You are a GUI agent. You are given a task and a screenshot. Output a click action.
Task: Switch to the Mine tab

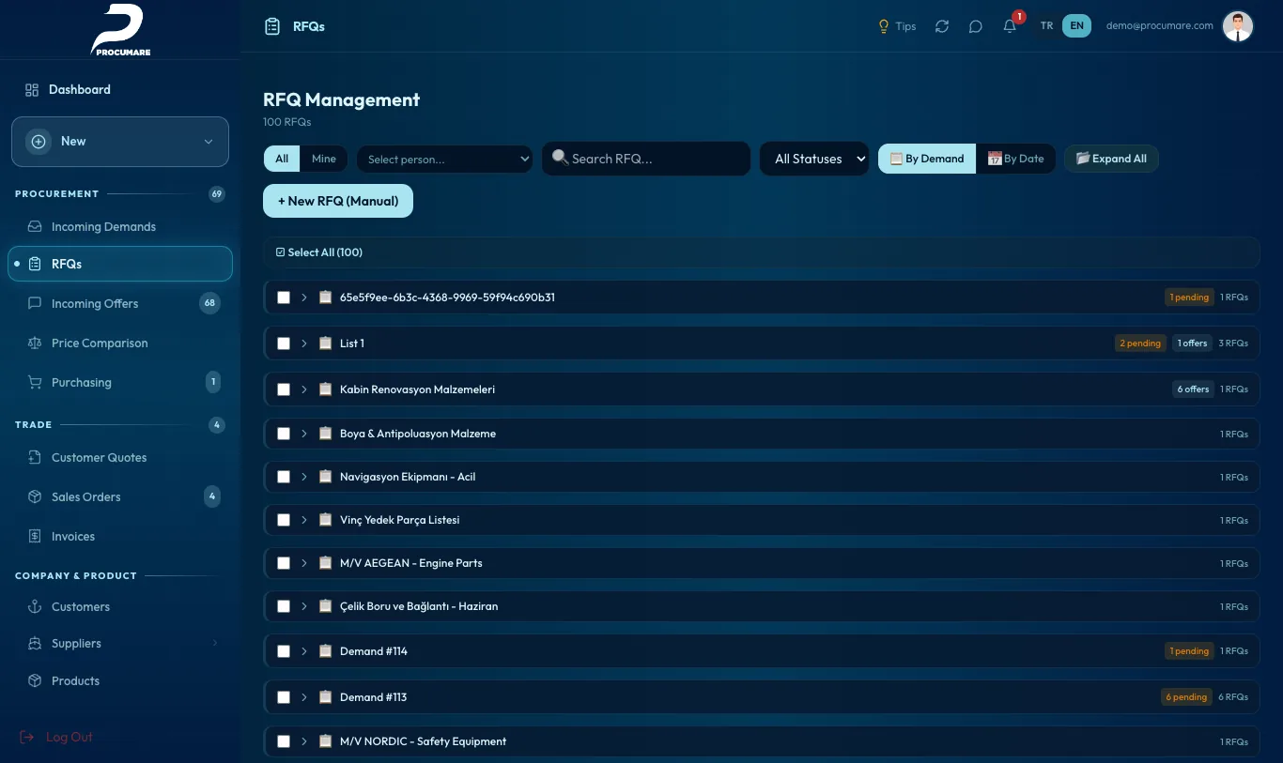(x=324, y=159)
